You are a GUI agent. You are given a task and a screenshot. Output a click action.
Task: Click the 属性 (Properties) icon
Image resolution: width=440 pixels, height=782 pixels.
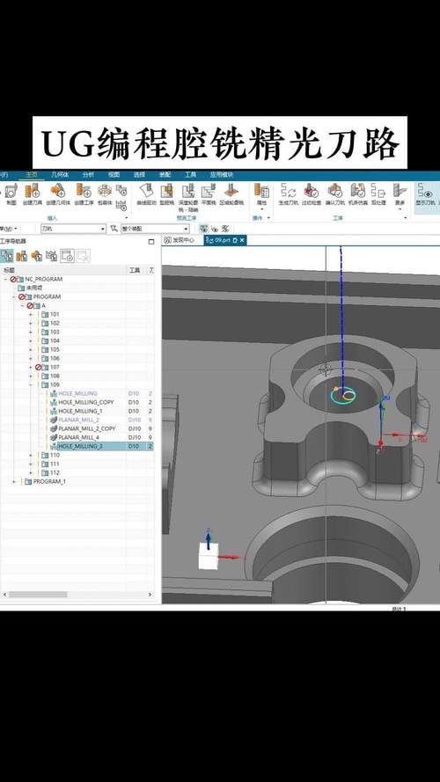coord(261,191)
